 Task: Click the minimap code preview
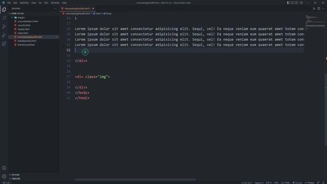pos(315,22)
